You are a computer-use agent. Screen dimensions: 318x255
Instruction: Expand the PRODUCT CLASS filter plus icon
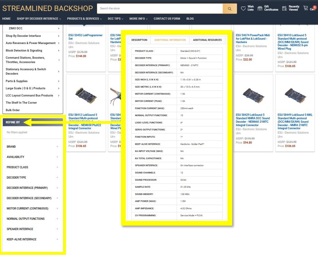click(57, 167)
